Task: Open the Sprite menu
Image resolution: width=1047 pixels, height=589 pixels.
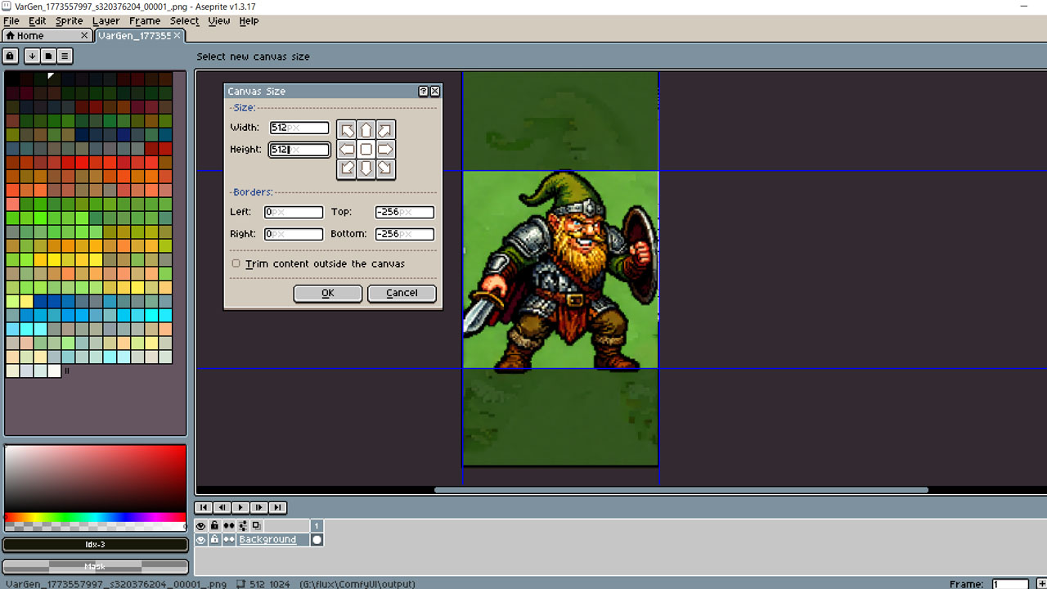Action: [x=69, y=20]
